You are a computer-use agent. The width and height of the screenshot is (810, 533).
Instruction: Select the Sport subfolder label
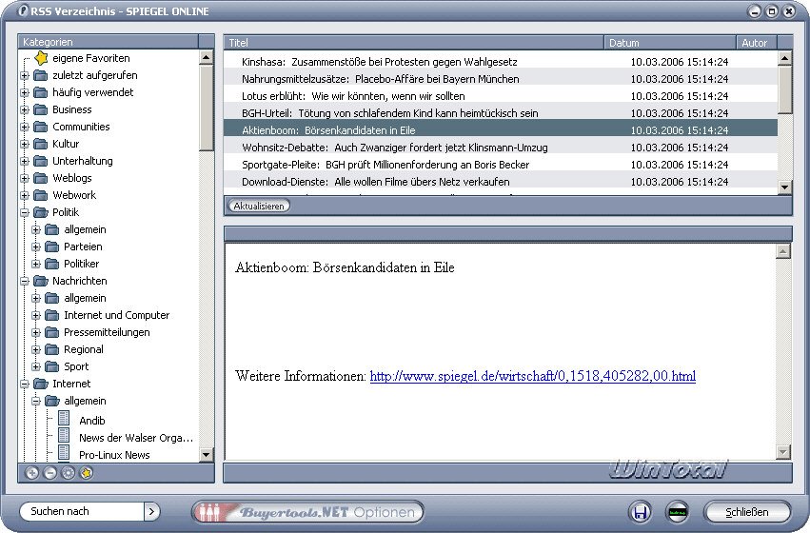tap(76, 366)
